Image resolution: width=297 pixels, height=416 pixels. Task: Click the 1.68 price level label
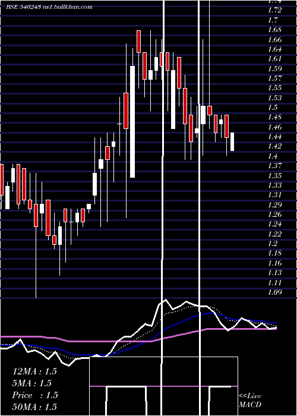click(274, 30)
